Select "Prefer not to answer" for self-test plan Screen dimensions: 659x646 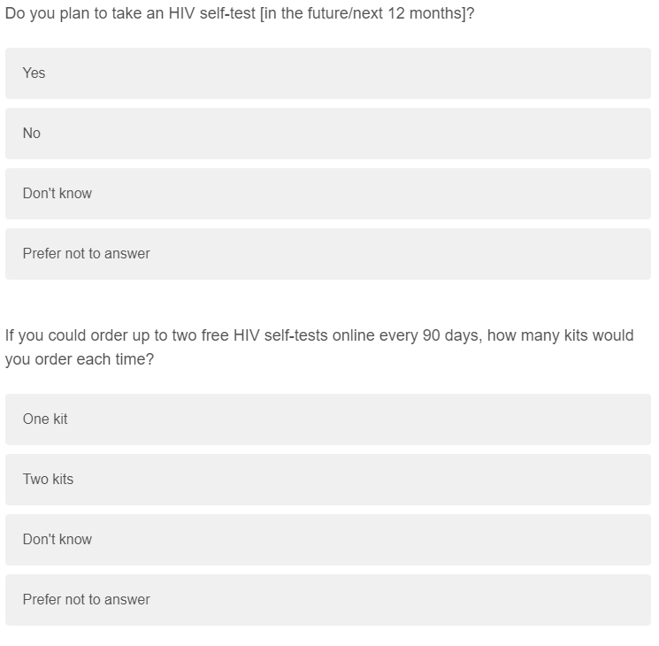pyautogui.click(x=327, y=254)
